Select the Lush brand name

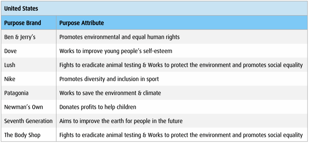pos(10,65)
